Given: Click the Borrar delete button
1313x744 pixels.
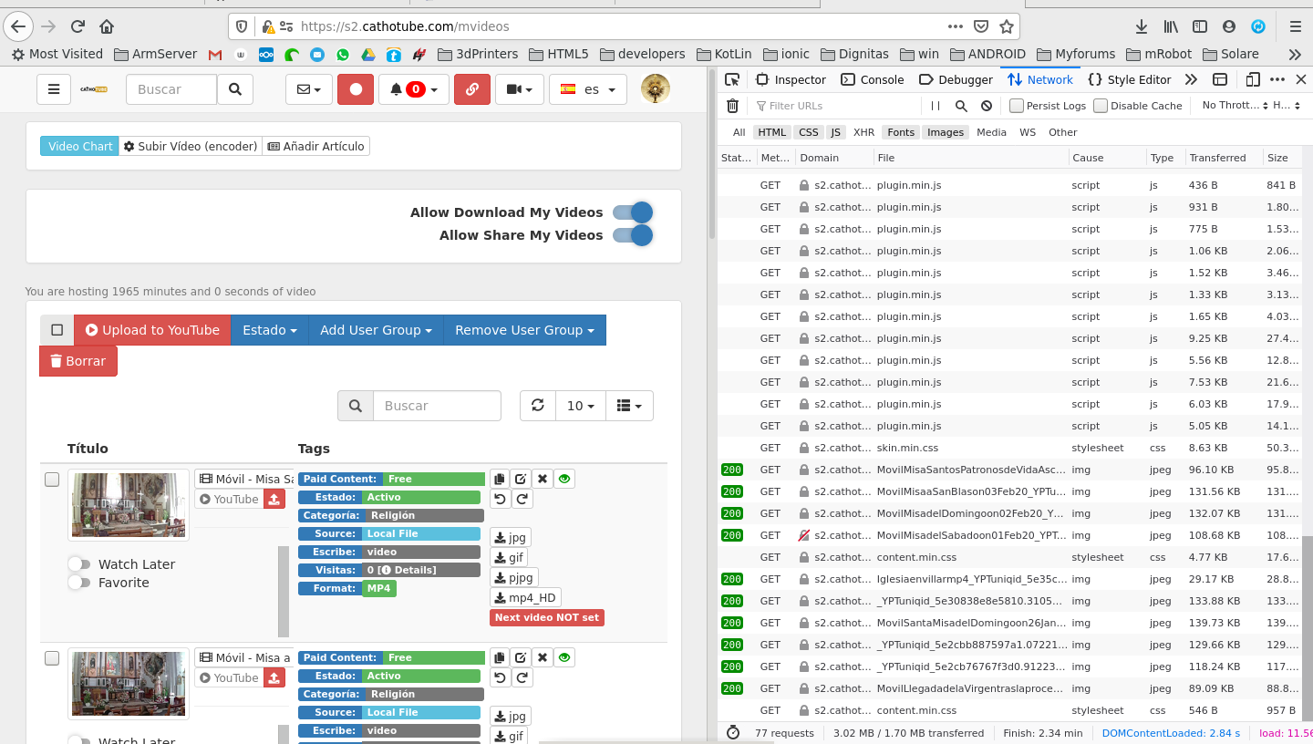Looking at the screenshot, I should pyautogui.click(x=78, y=360).
